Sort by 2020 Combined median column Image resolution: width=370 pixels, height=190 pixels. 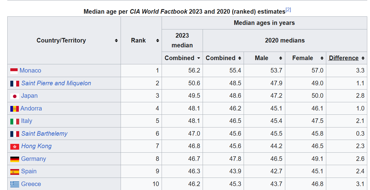pos(240,58)
